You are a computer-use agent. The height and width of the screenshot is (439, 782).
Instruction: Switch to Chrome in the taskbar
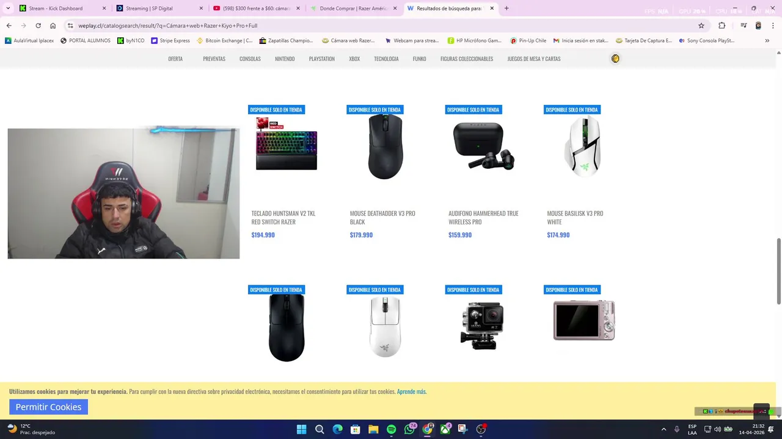click(x=427, y=429)
